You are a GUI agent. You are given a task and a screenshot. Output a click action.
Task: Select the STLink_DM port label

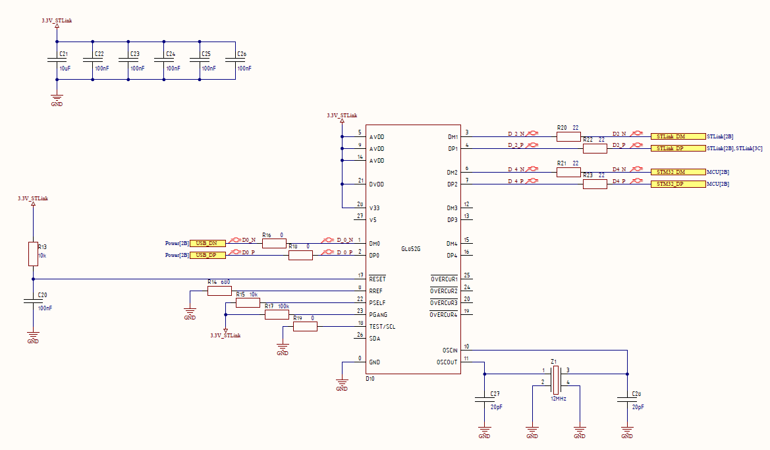(x=678, y=136)
